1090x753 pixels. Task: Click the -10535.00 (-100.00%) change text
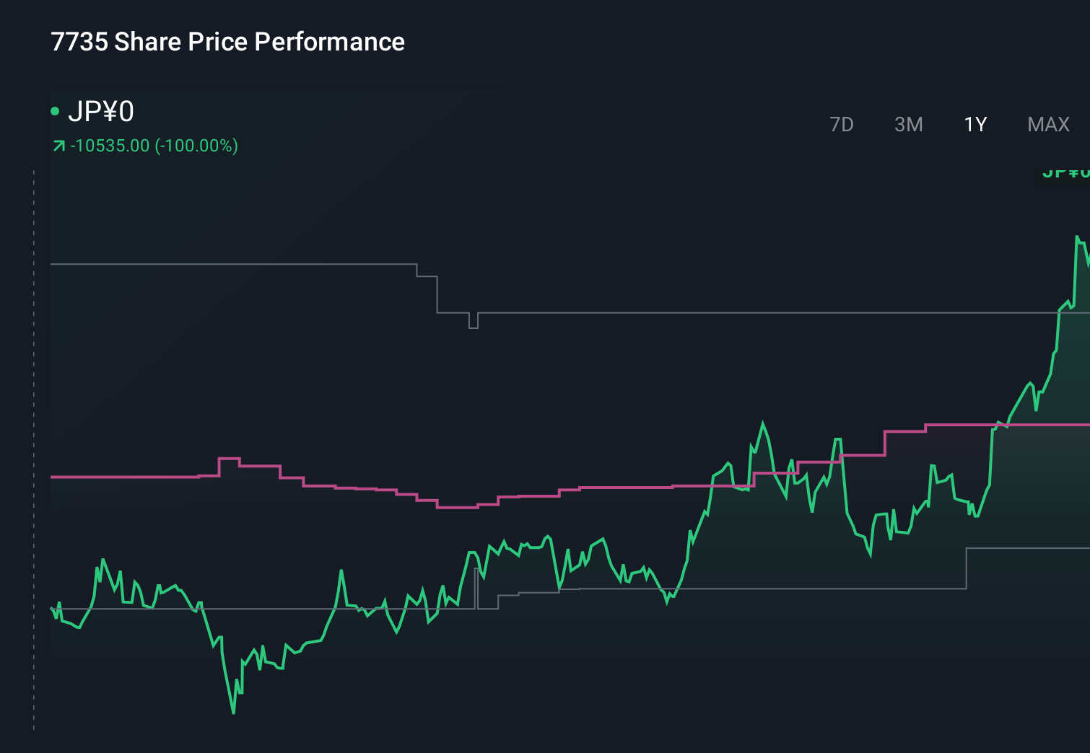153,145
